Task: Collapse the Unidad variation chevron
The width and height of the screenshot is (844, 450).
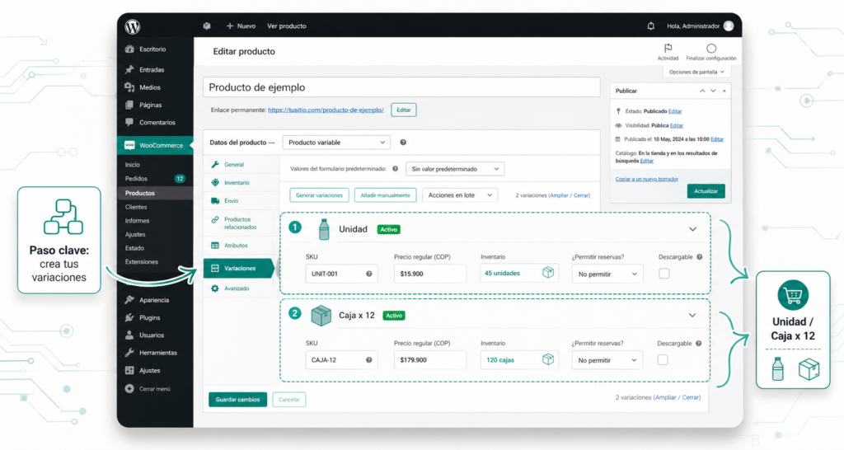Action: pos(692,229)
